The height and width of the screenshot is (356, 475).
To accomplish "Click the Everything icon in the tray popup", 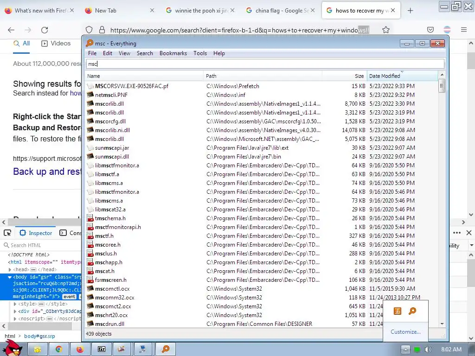I will (x=412, y=311).
